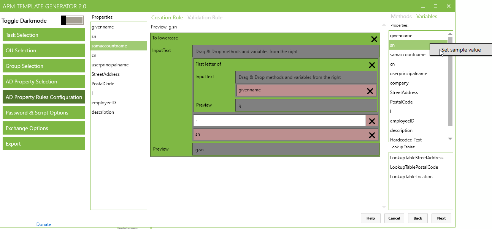This screenshot has width=492, height=229.
Task: Select employeeID in left Properties list
Action: tap(119, 103)
